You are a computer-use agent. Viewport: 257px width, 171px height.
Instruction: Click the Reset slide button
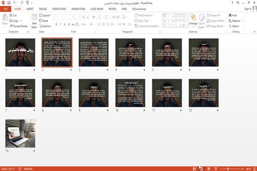(x=44, y=21)
